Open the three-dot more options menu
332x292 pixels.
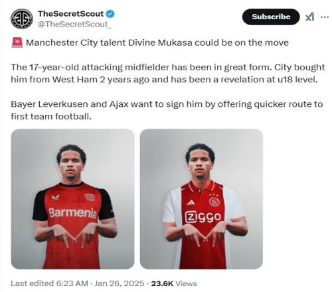[x=325, y=17]
